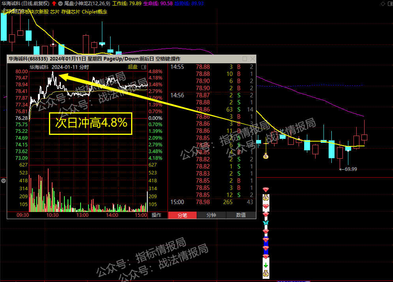The height and width of the screenshot is (282, 393).
Task: Click the 14:56 time in the tick list
Action: click(x=177, y=95)
